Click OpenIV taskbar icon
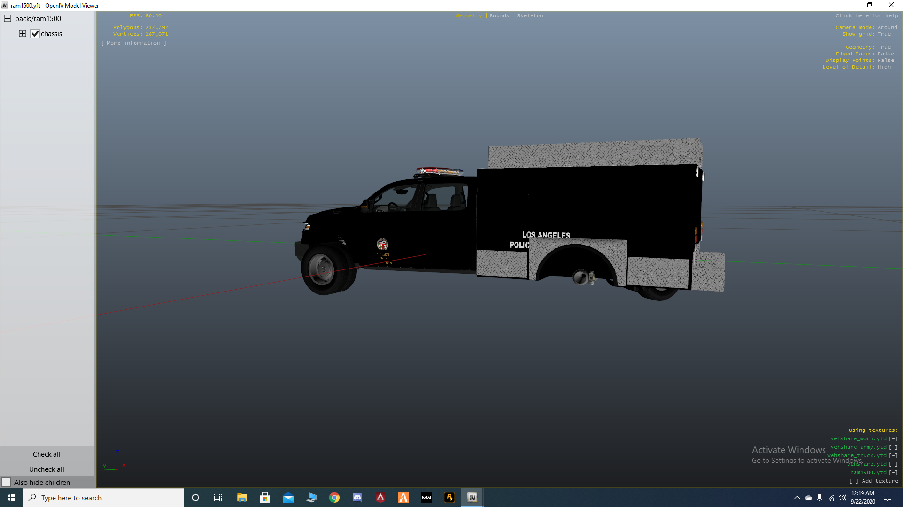 tap(472, 498)
